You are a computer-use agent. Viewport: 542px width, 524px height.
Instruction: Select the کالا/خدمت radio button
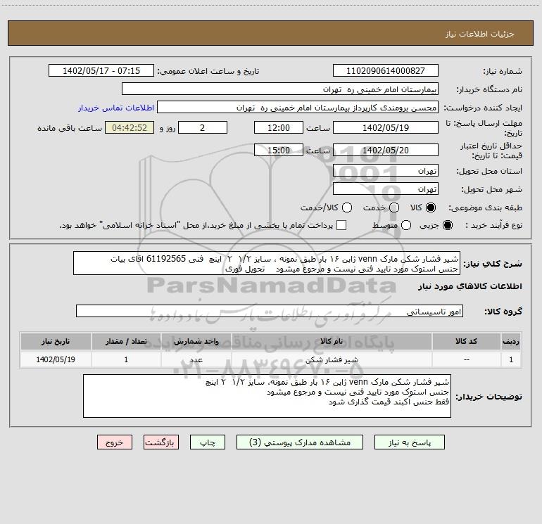pos(347,207)
